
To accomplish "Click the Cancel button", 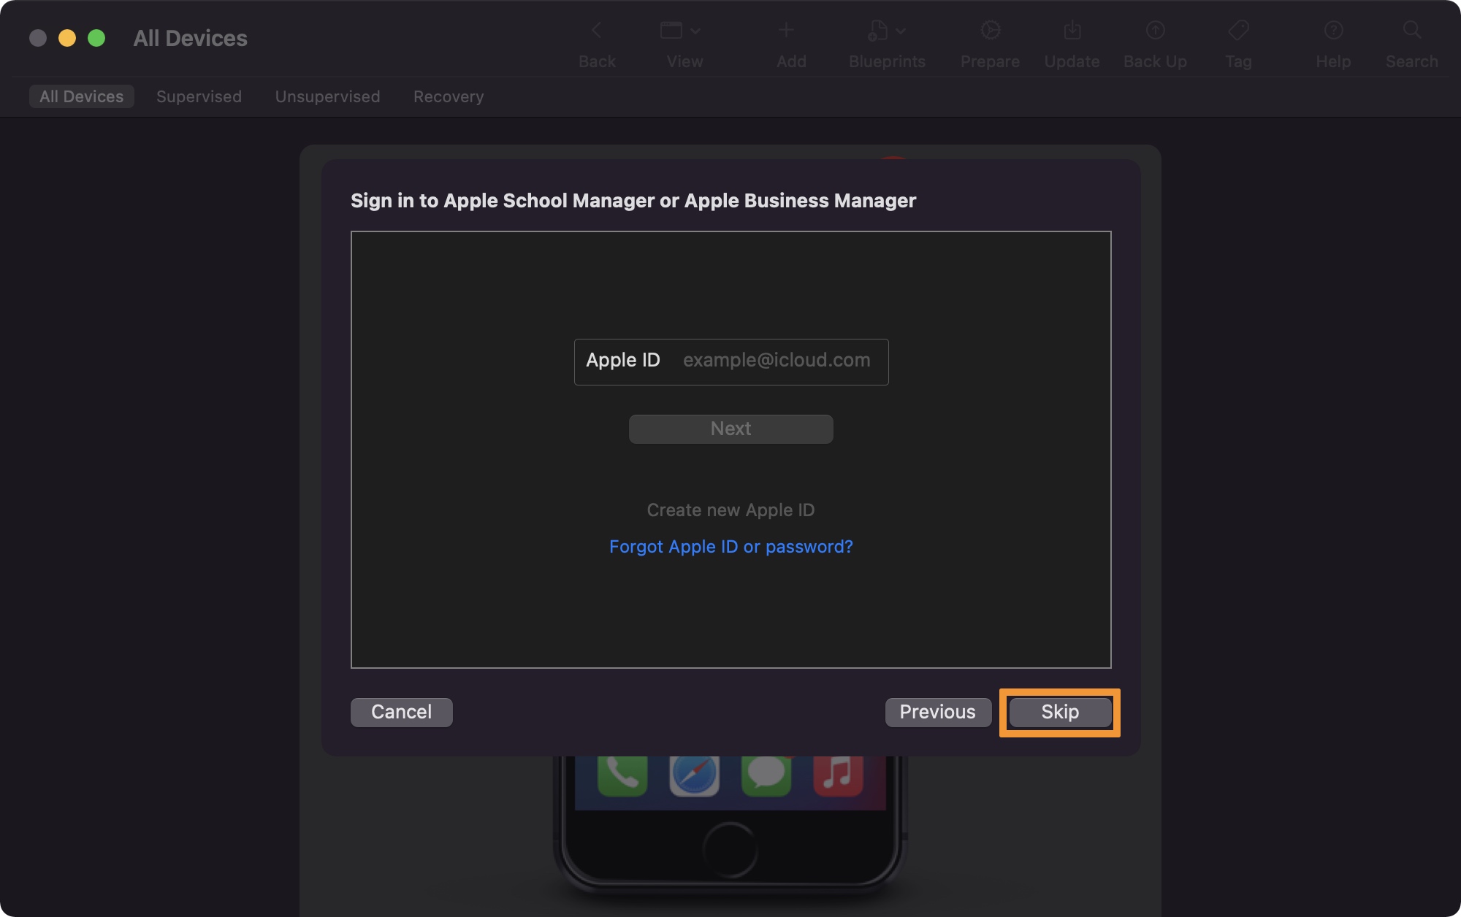I will pyautogui.click(x=401, y=712).
